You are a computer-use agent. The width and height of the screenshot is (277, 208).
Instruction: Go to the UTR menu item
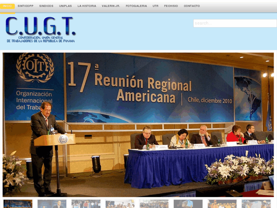[155, 6]
